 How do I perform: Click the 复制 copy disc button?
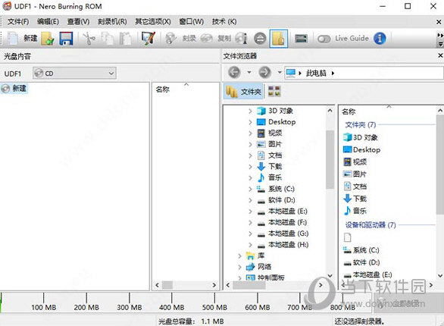point(216,38)
